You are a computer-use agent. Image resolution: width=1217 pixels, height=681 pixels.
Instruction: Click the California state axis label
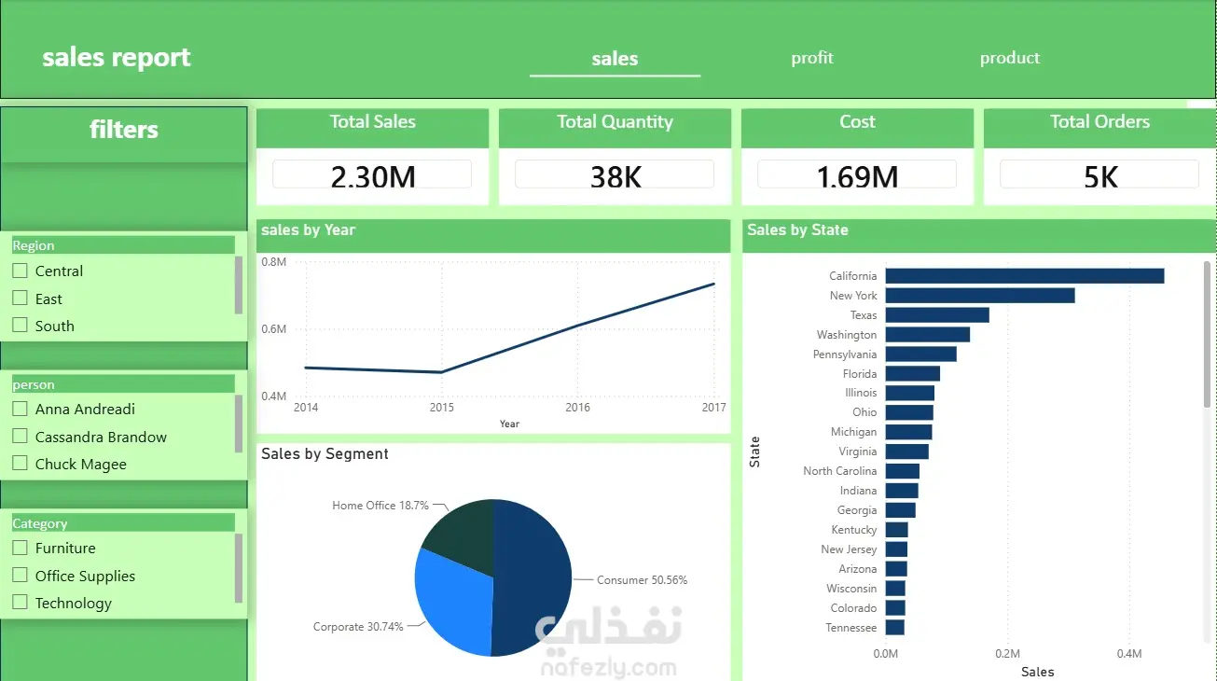point(853,276)
